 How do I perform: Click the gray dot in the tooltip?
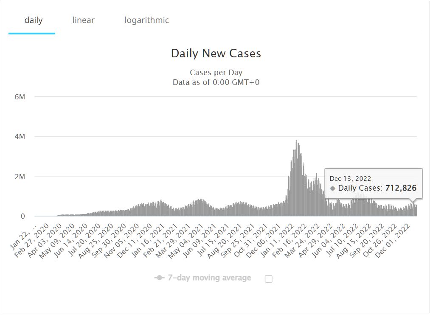[x=332, y=188]
